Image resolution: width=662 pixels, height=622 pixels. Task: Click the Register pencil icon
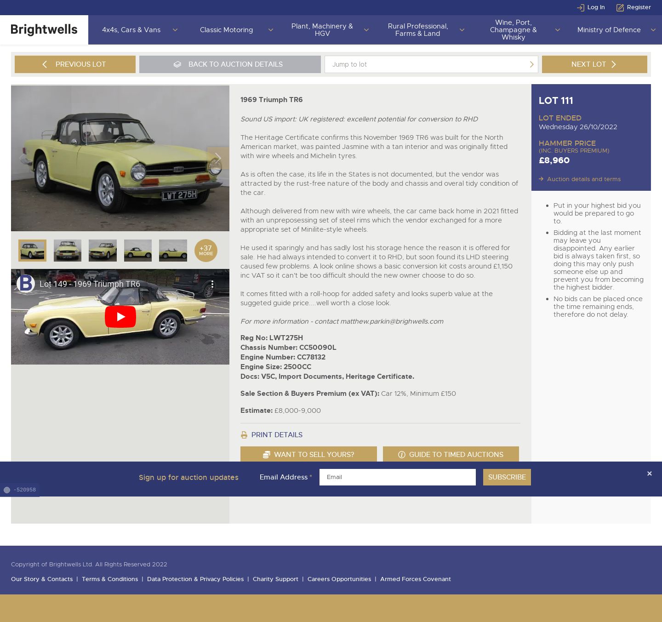(620, 7)
